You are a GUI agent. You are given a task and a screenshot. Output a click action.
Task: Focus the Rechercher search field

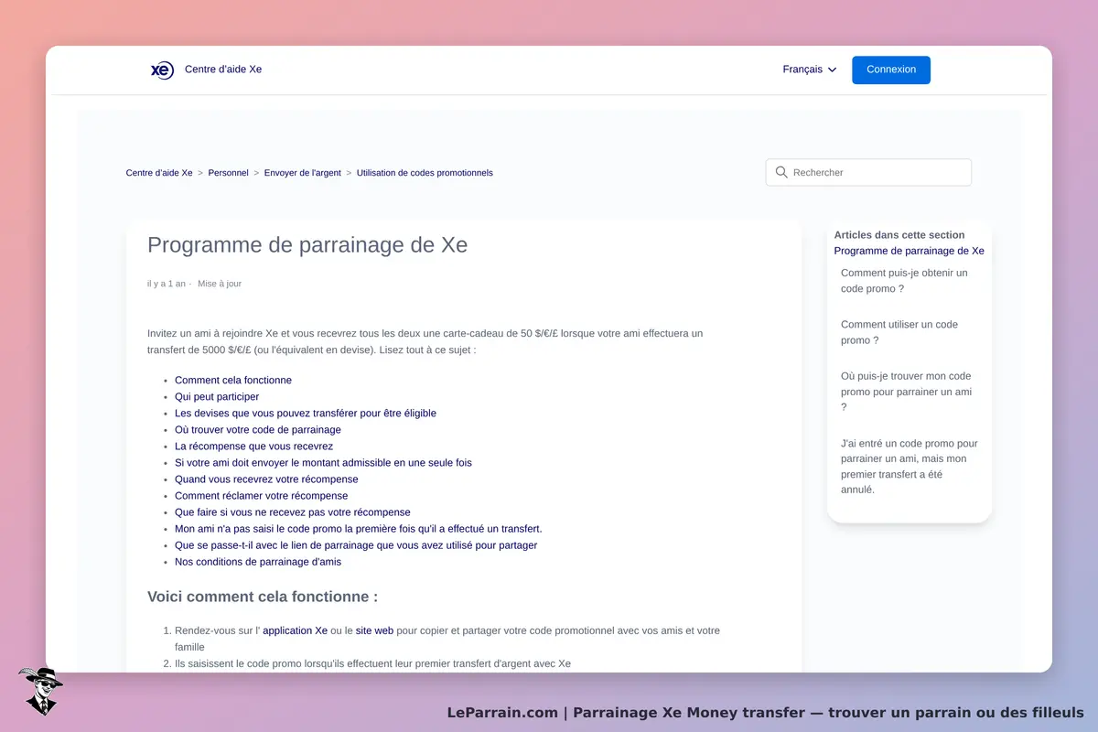(x=868, y=172)
